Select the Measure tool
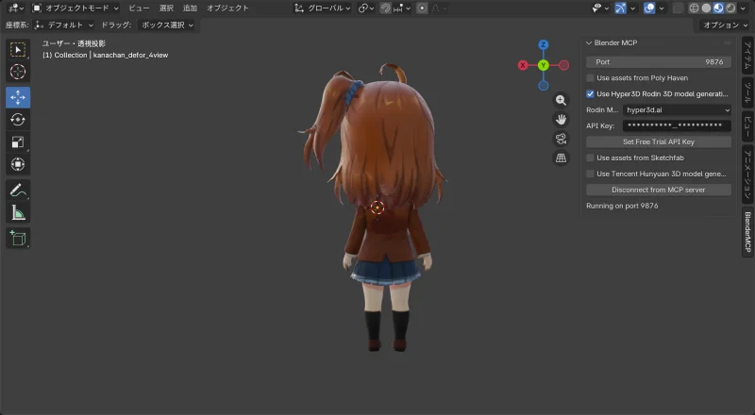Image resolution: width=755 pixels, height=415 pixels. [x=18, y=212]
